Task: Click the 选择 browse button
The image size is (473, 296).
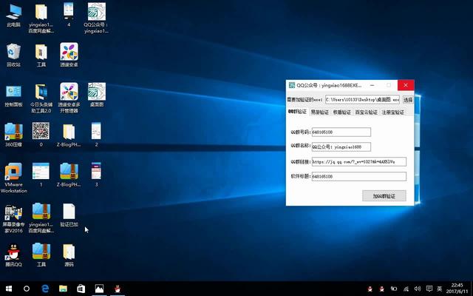Action: pos(408,98)
